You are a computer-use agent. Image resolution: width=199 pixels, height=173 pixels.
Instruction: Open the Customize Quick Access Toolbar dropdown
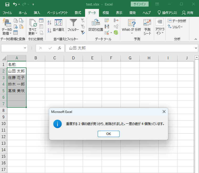pyautogui.click(x=33, y=4)
